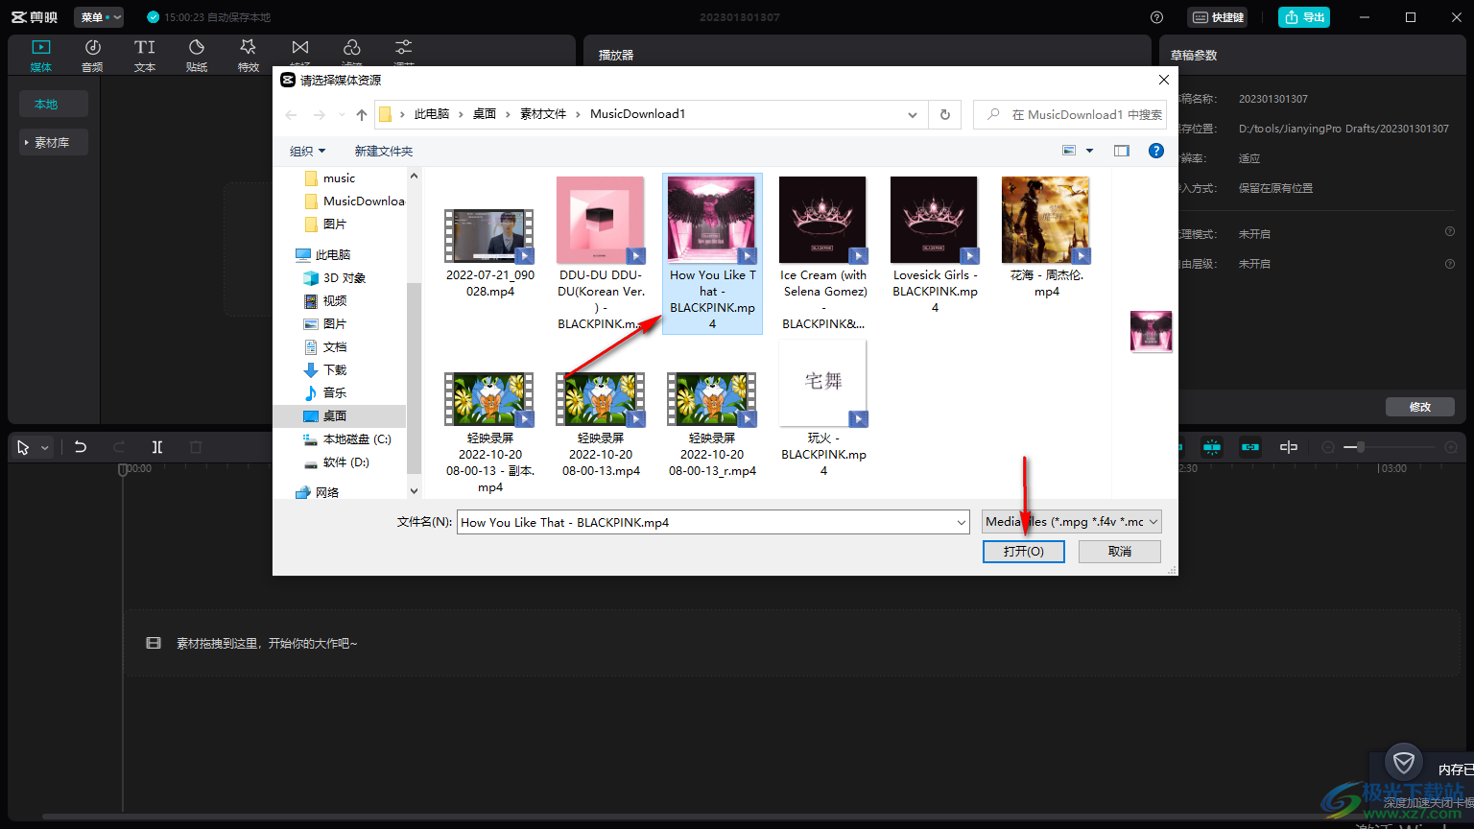Click the refresh icon beside address bar
Viewport: 1474px width, 829px height.
945,114
